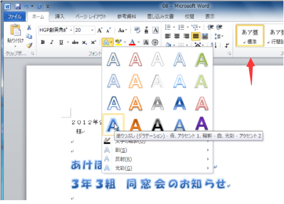Click the Save icon in quick access toolbar

(17, 7)
